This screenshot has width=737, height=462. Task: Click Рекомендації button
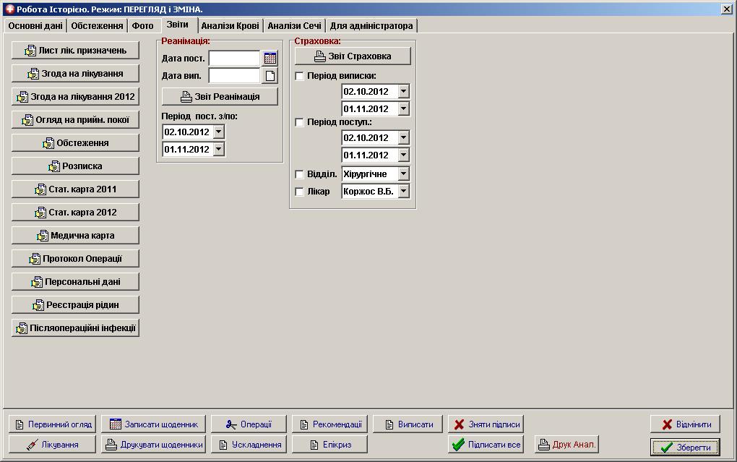pos(329,424)
